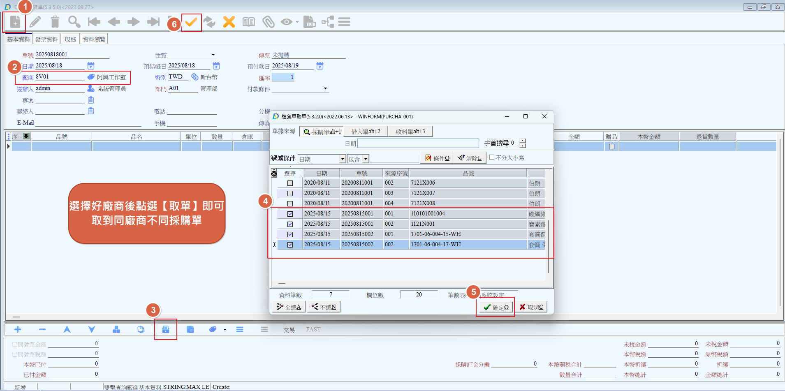Screen dimensions: 785x391
Task: Click the plus add row icon
Action: (18, 329)
